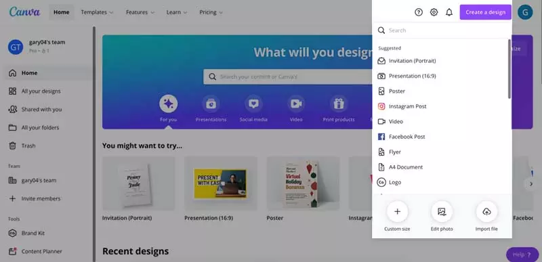Select the For you sparkle icon
The width and height of the screenshot is (542, 262).
pyautogui.click(x=168, y=104)
